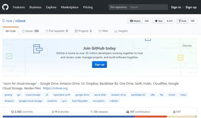This screenshot has width=201, height=118.
Task: Click the people icon beside 137 contributors
Action: pos(128,112)
